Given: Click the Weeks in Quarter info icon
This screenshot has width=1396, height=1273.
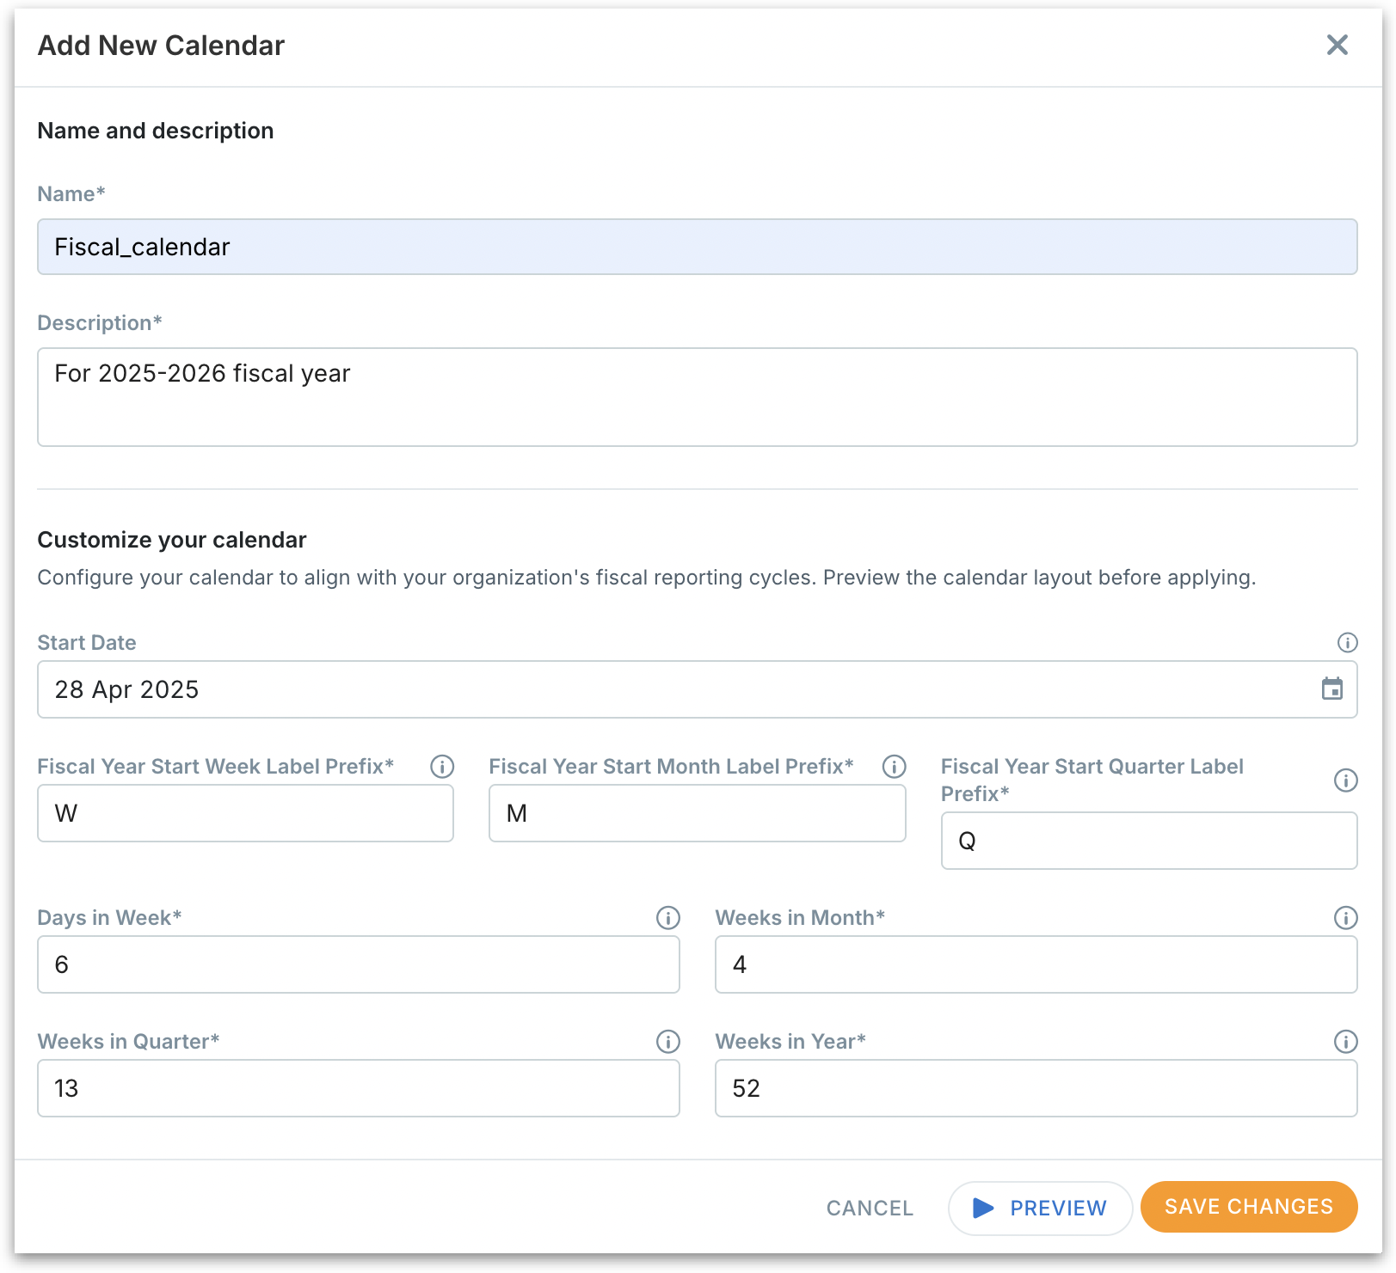Looking at the screenshot, I should [x=667, y=1041].
